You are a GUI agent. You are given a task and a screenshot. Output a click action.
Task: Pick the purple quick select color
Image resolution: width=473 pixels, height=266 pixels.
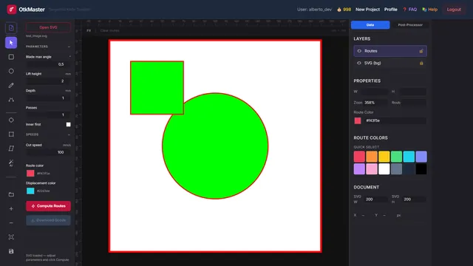pos(359,169)
